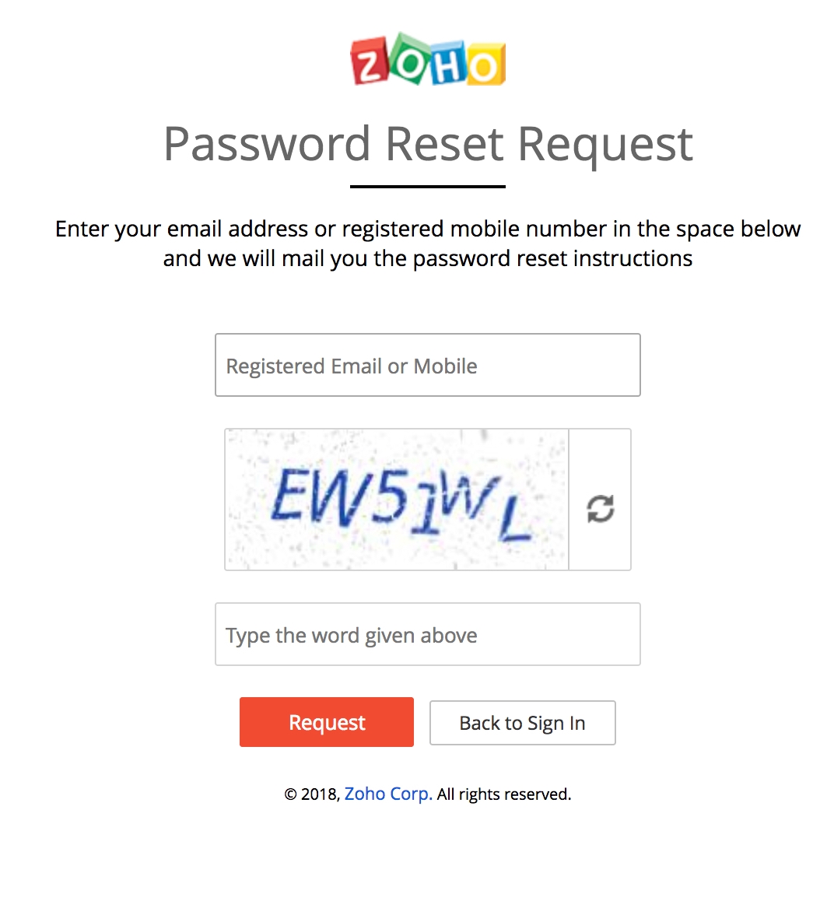The height and width of the screenshot is (901, 834).
Task: Submit the password reset request
Action: pos(326,722)
